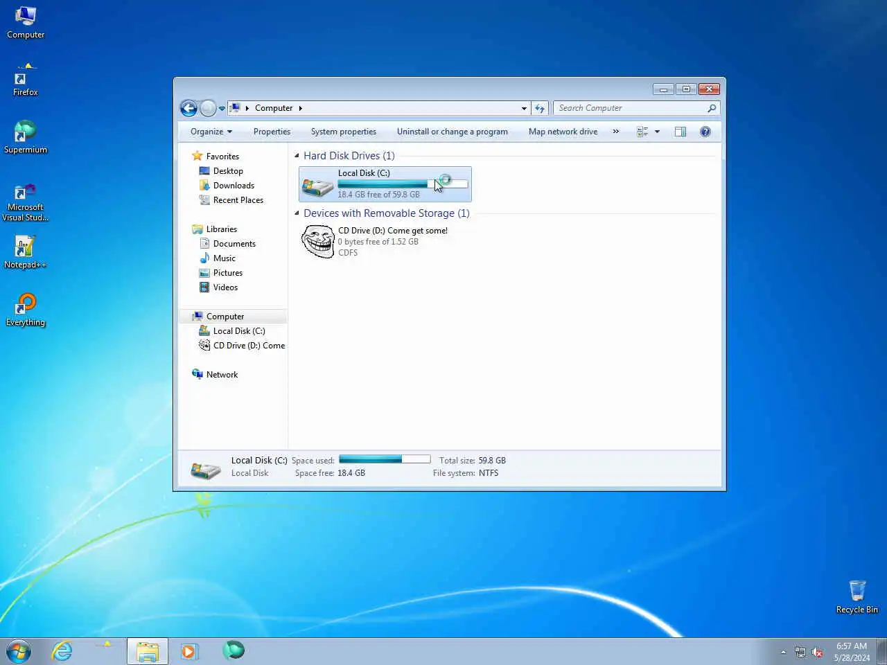Open the Organize menu

(x=211, y=132)
